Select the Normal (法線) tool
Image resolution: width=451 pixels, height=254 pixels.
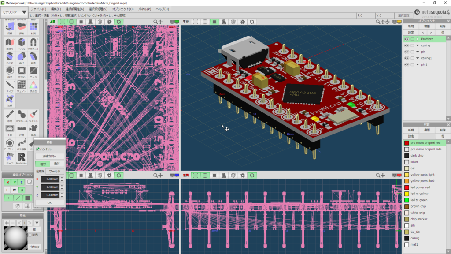click(x=10, y=101)
